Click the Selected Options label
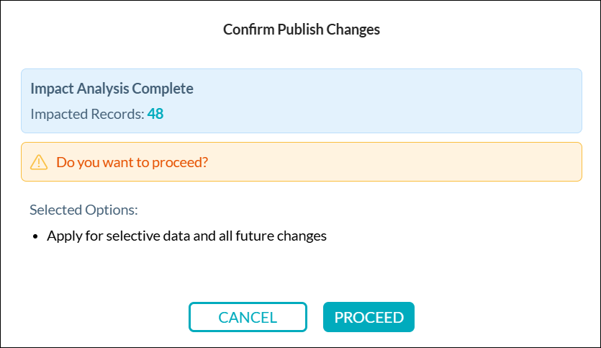Image resolution: width=601 pixels, height=348 pixels. (83, 210)
